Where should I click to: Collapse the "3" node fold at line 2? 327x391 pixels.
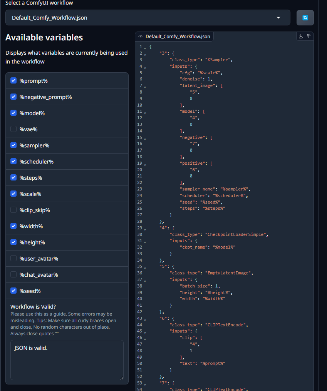click(x=145, y=55)
